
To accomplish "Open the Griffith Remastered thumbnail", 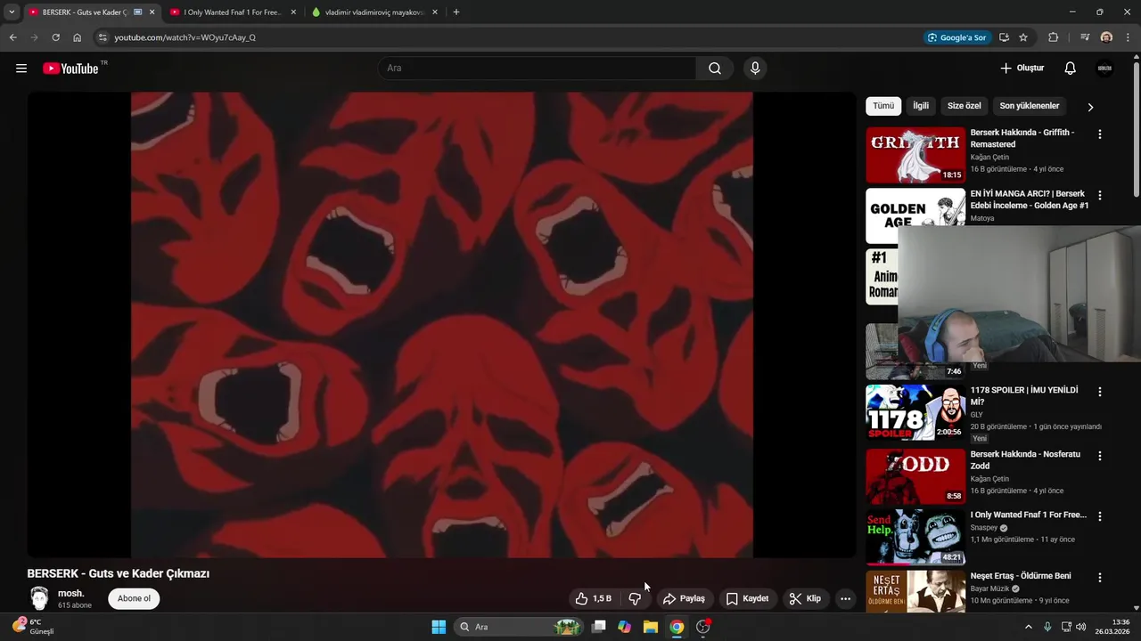I will [x=915, y=155].
